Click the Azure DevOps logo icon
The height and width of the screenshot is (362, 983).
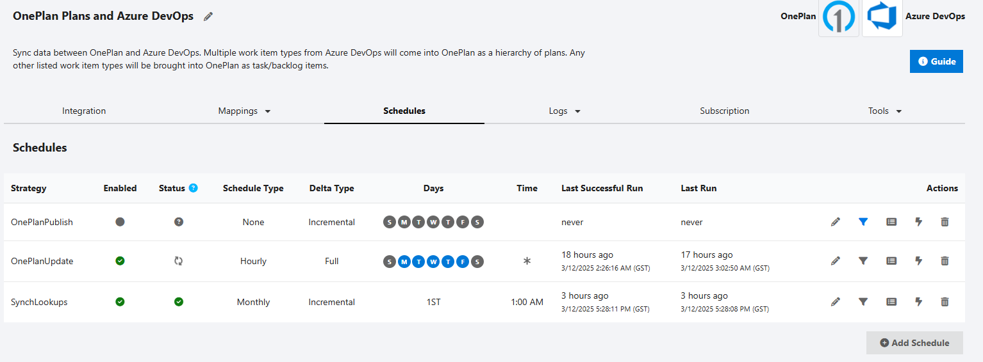tap(882, 17)
